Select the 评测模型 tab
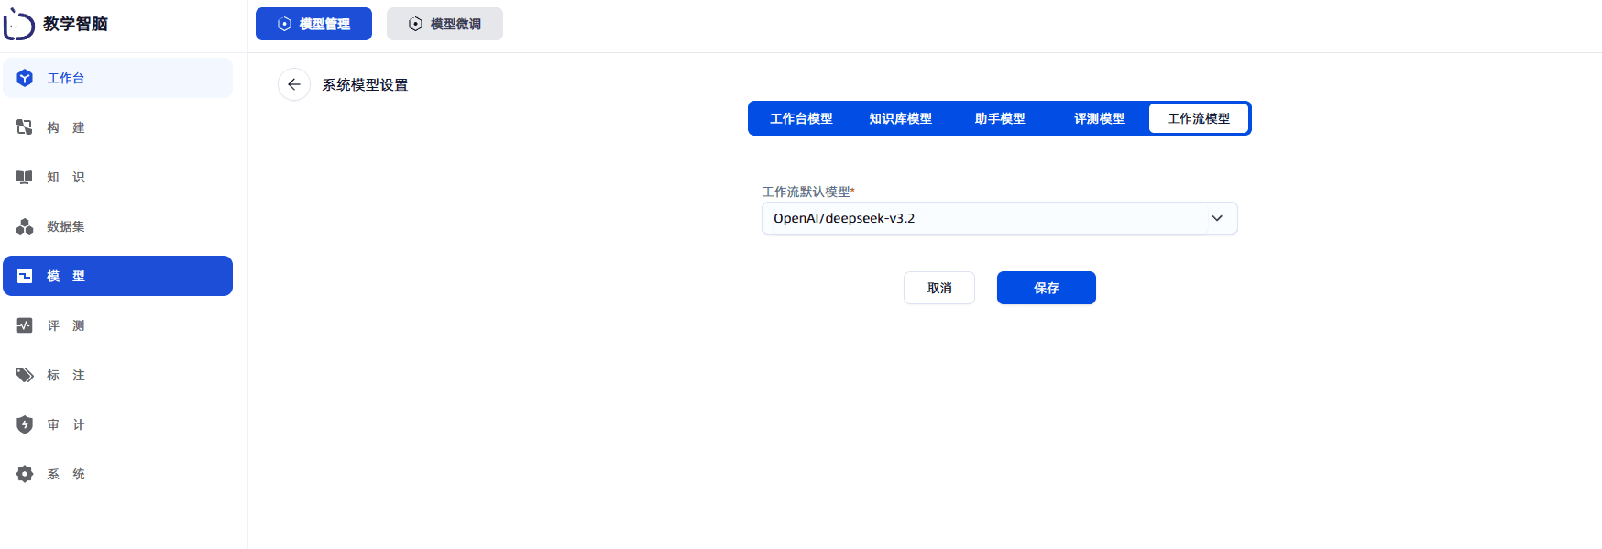Screen dimensions: 1602x549 1099,118
